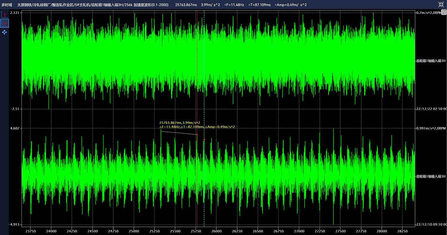
Task: Select the 22/12/10 09:10:00 timestamp label
Action: click(x=431, y=225)
